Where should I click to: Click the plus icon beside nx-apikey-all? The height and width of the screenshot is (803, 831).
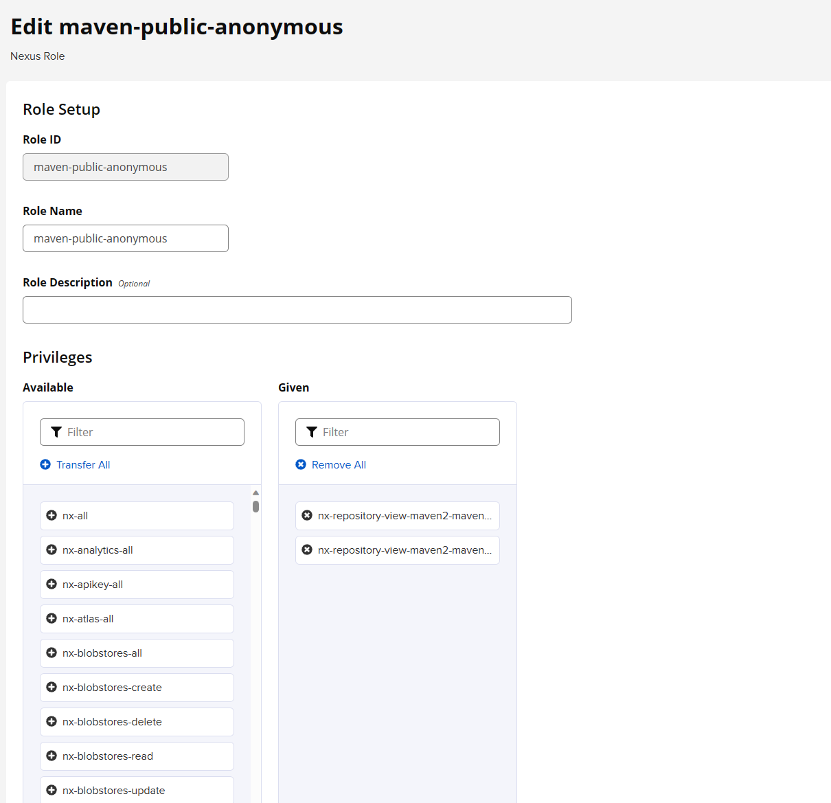coord(52,584)
